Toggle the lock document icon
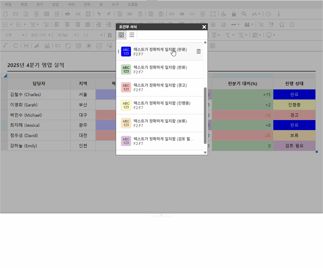Viewport: 323px width, 268px height. pyautogui.click(x=234, y=14)
